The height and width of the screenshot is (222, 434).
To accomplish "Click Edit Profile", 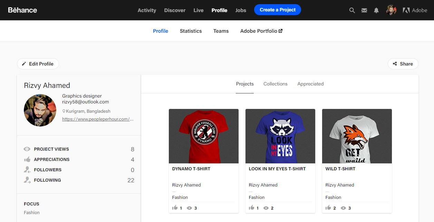I will click(38, 63).
